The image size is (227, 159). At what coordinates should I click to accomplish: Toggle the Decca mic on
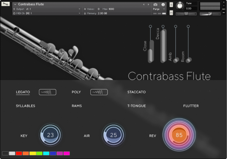[163, 27]
